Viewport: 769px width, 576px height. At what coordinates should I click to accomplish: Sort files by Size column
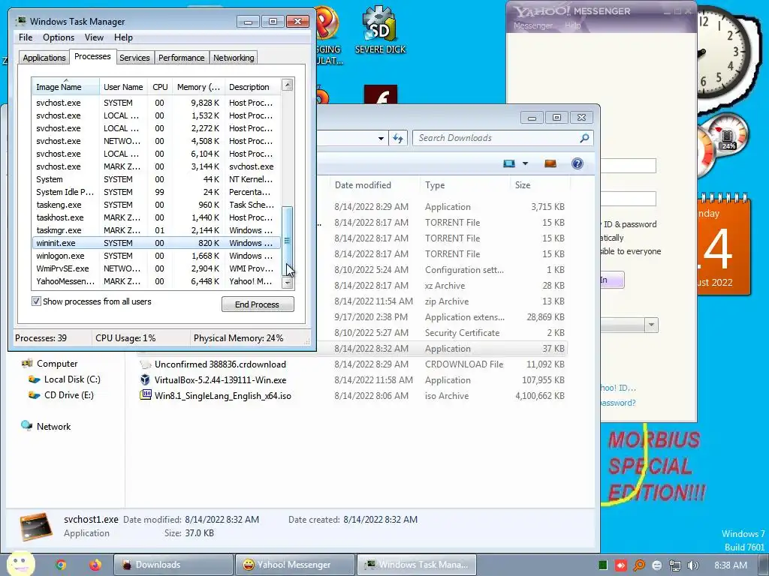point(539,185)
